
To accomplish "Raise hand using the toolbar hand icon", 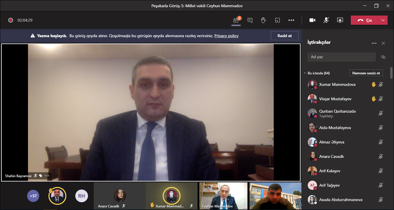I will (x=263, y=20).
